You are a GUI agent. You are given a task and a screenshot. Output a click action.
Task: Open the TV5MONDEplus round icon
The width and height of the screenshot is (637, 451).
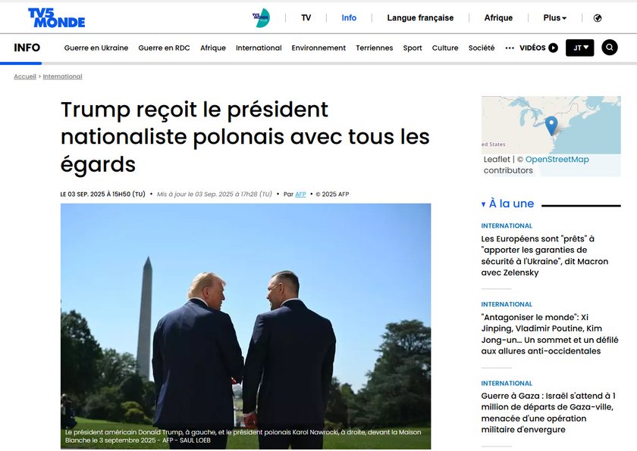[261, 18]
